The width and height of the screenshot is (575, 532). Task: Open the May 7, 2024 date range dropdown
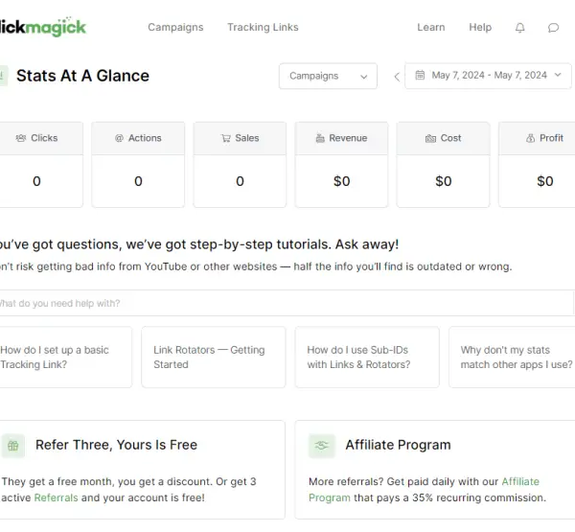pos(488,76)
